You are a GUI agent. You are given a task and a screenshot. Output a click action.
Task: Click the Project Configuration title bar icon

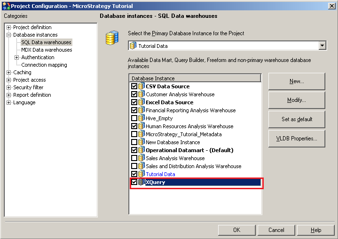[x=6, y=6]
